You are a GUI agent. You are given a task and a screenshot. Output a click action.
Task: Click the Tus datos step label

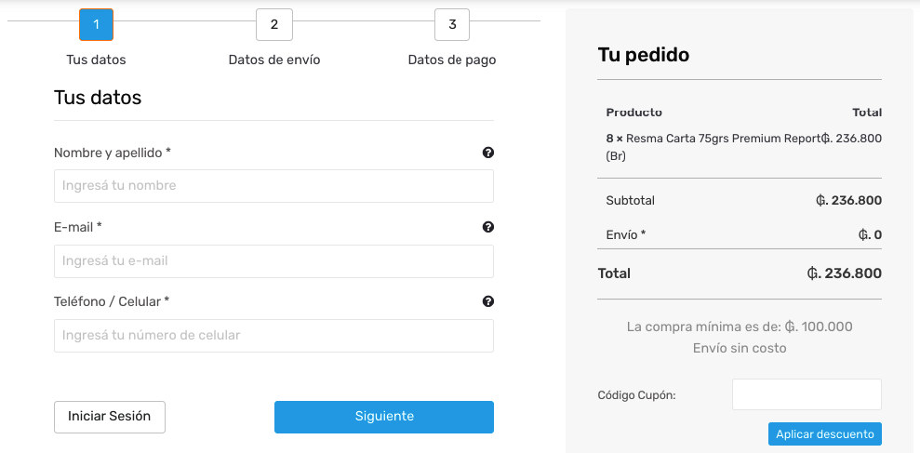click(x=96, y=60)
